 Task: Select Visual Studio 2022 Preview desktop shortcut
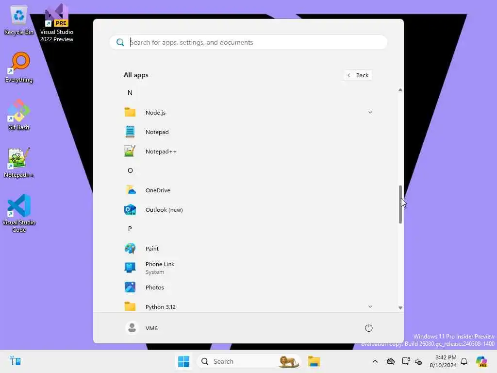pyautogui.click(x=57, y=23)
